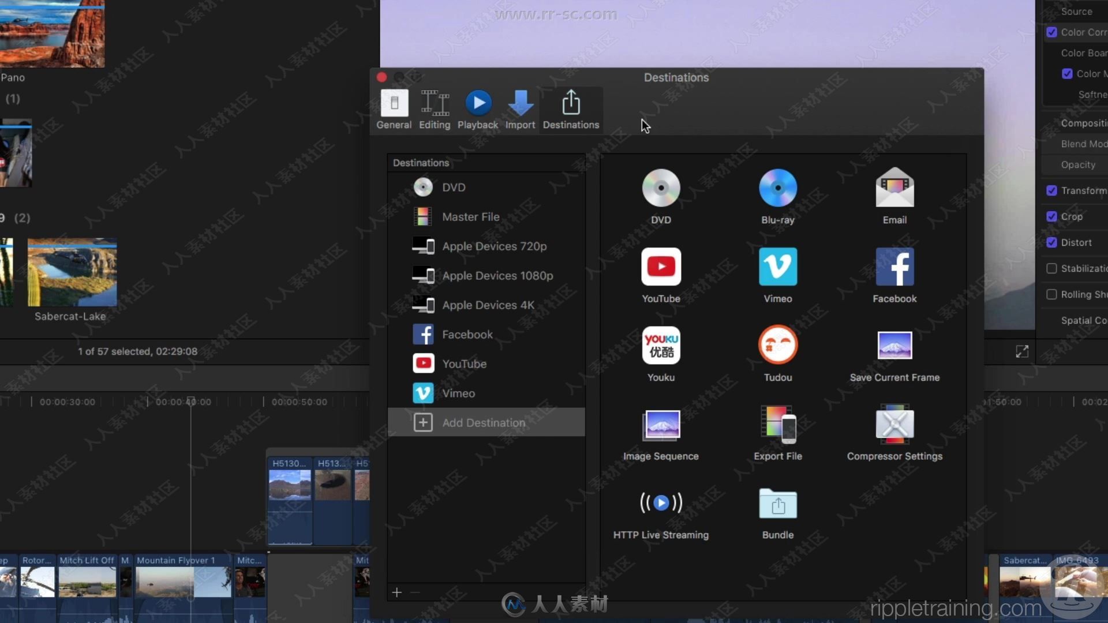
Task: Toggle the Distort checkbox
Action: [x=1052, y=242]
